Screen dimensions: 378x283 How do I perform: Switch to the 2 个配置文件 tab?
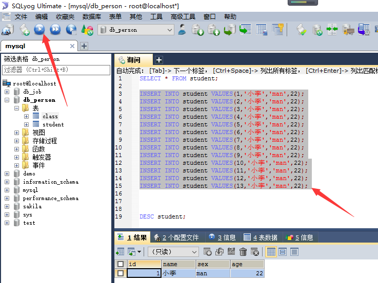click(x=177, y=237)
